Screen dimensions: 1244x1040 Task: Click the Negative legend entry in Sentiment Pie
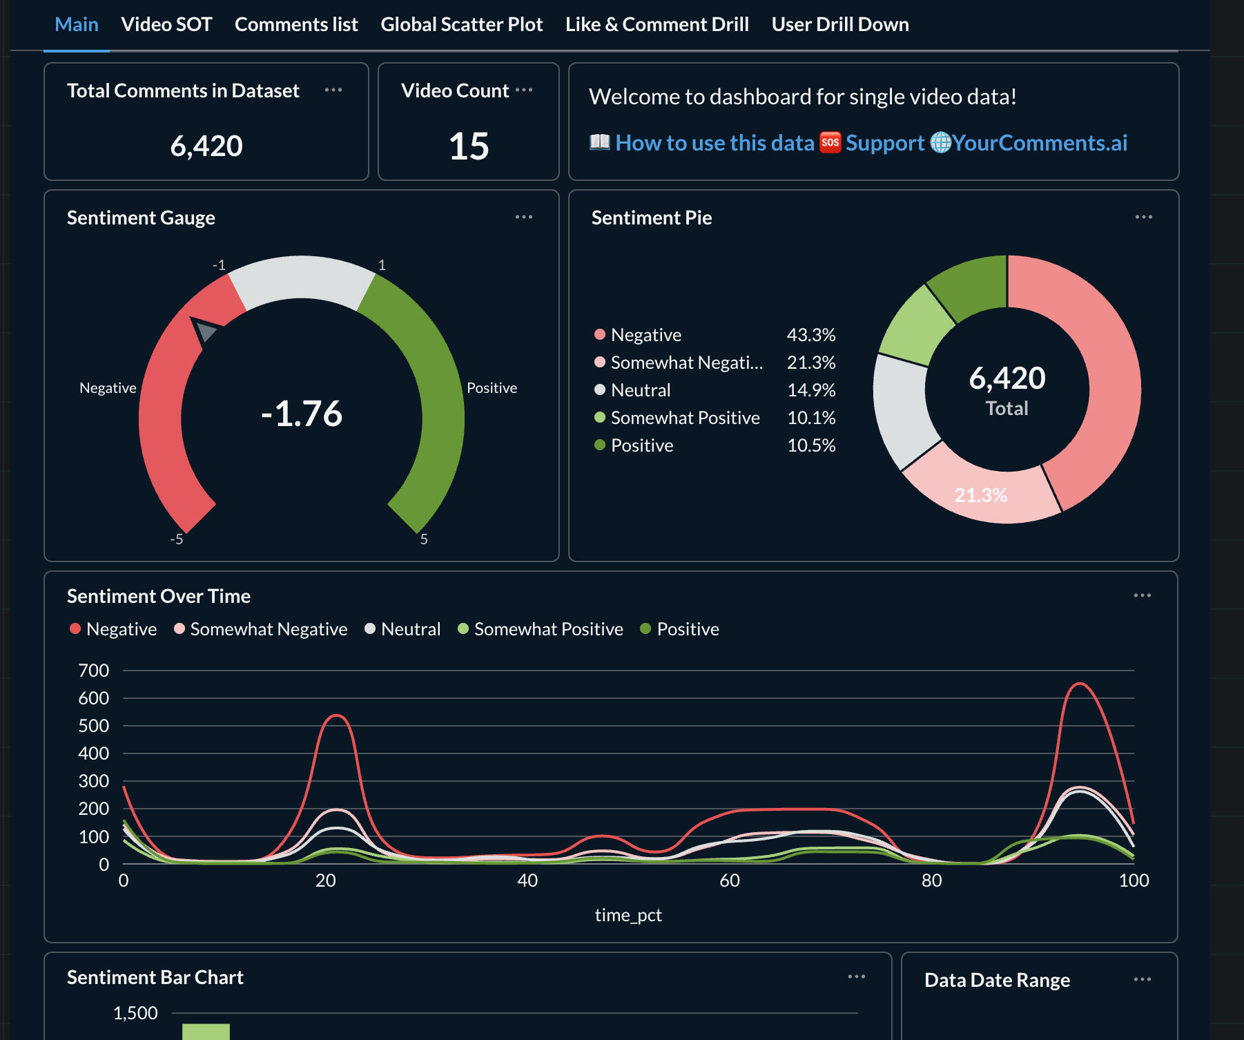645,335
